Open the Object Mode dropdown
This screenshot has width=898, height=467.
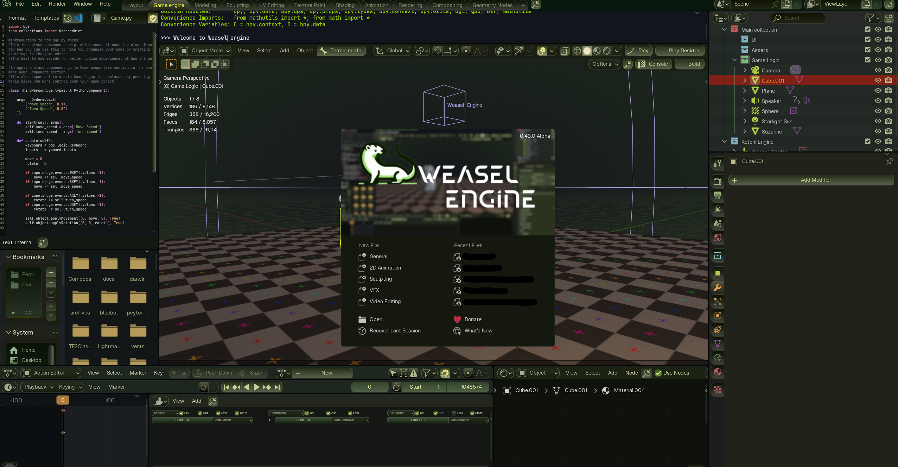205,51
